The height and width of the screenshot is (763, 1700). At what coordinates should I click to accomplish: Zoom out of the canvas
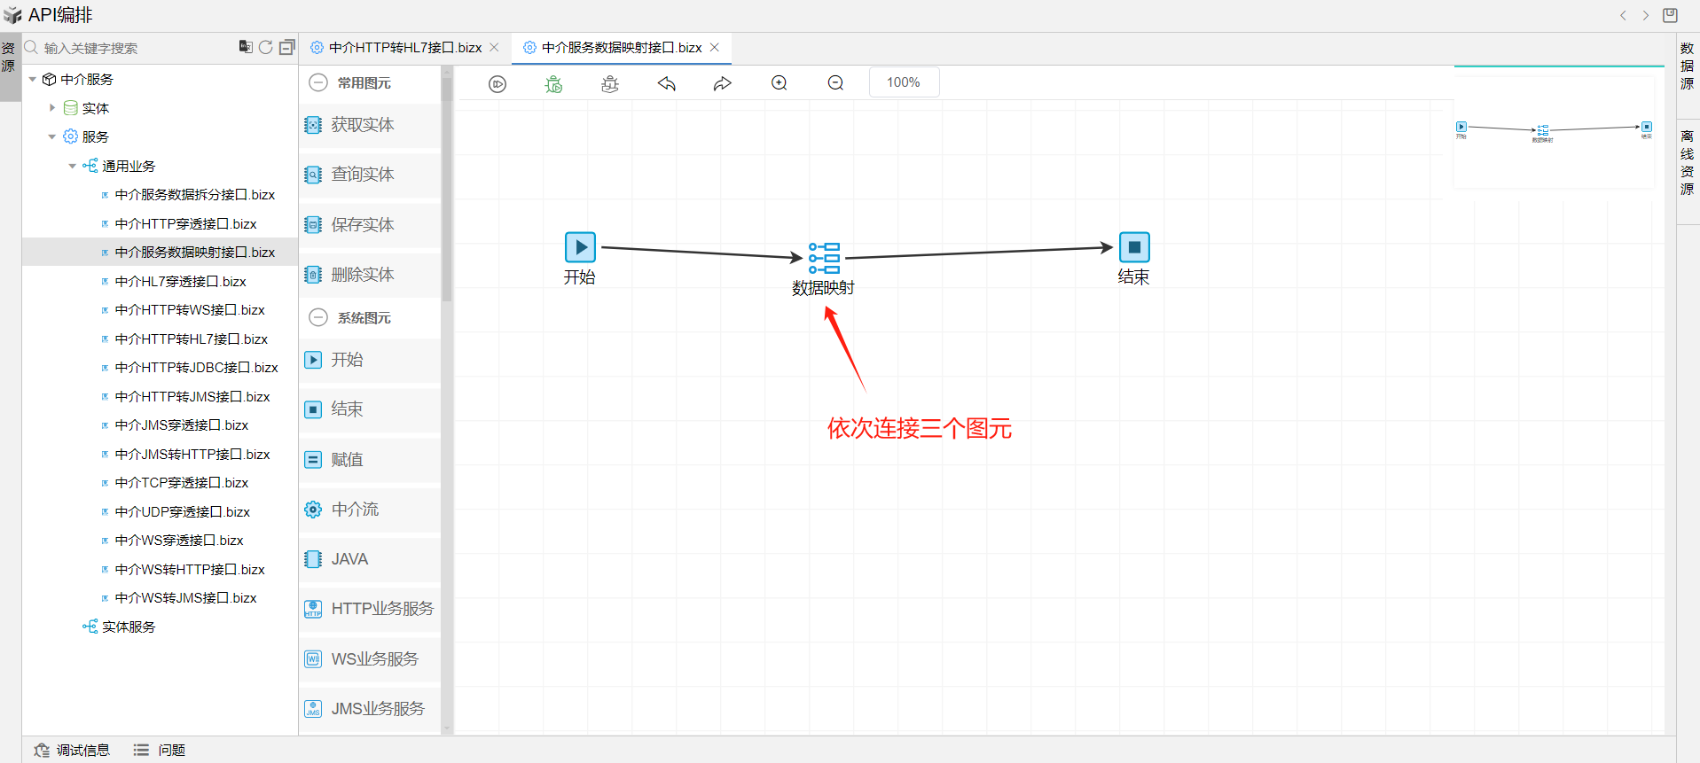[x=835, y=83]
